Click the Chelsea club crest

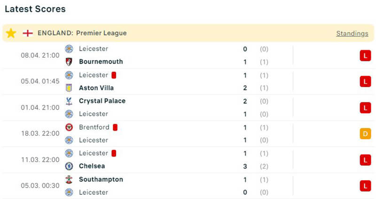tap(69, 166)
